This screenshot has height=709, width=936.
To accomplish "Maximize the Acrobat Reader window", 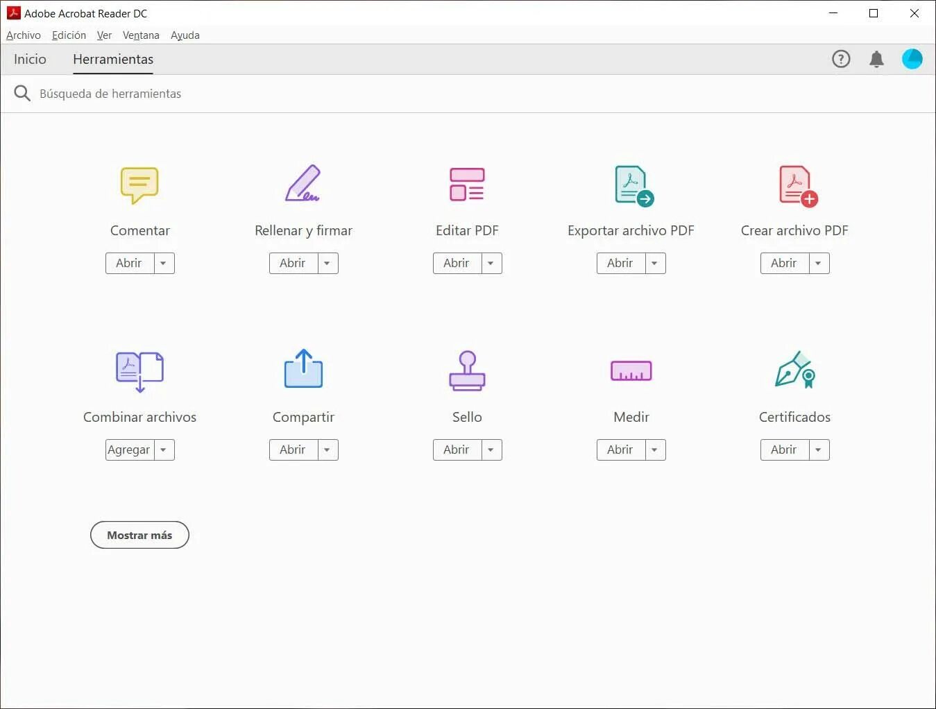I will point(874,13).
